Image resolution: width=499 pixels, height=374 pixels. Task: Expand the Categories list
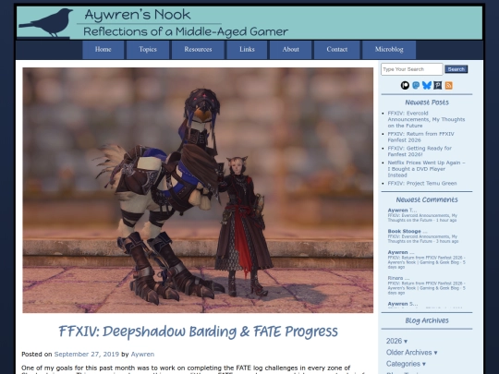pyautogui.click(x=406, y=364)
